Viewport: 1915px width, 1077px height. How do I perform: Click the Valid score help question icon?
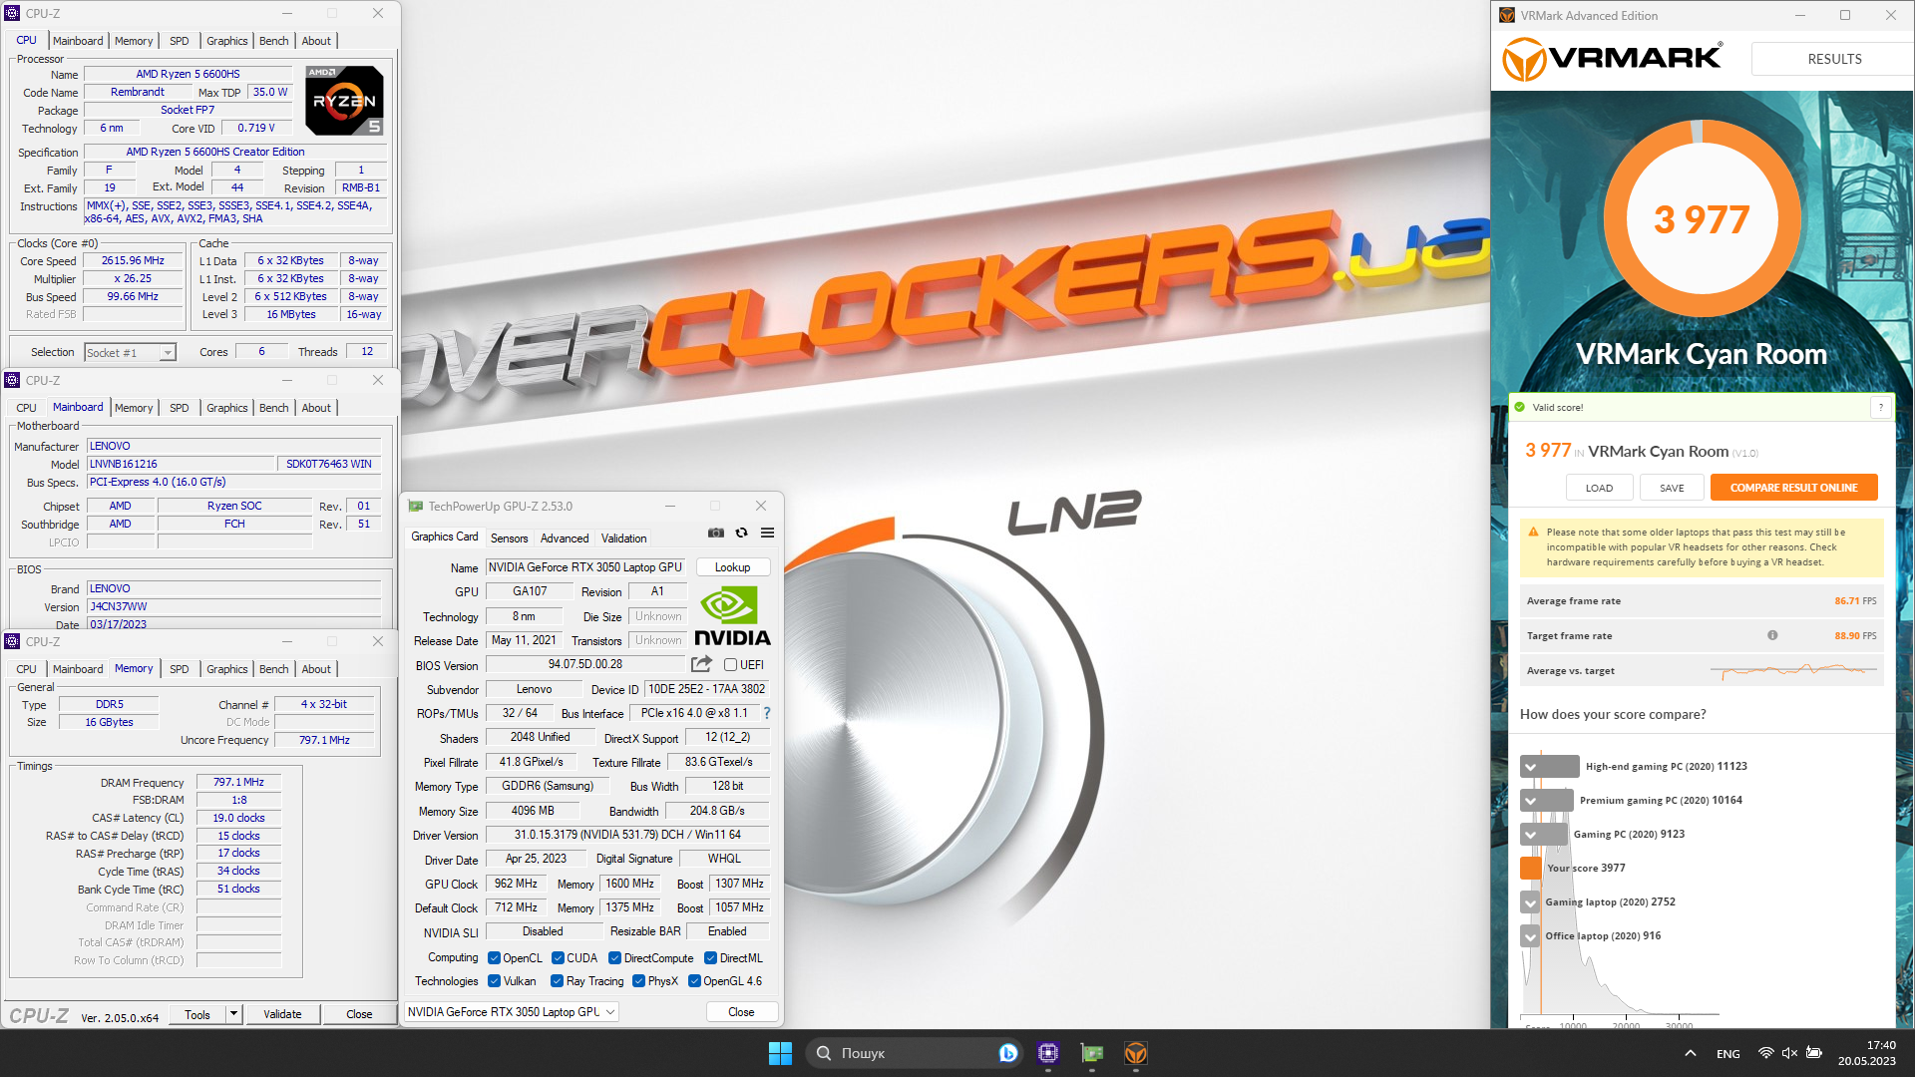(1881, 407)
